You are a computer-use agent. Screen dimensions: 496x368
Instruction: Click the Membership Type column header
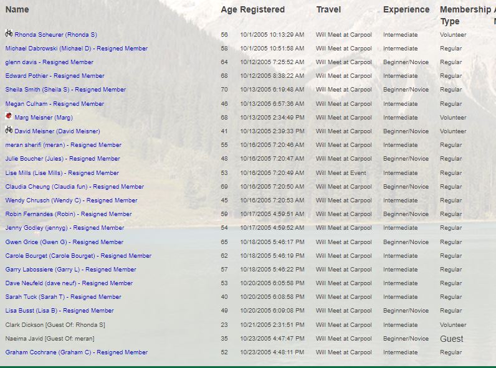[x=465, y=15]
